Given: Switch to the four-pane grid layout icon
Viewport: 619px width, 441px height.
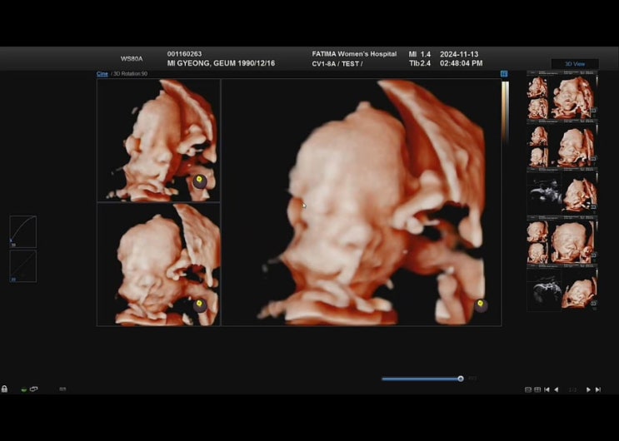Looking at the screenshot, I should 537,389.
